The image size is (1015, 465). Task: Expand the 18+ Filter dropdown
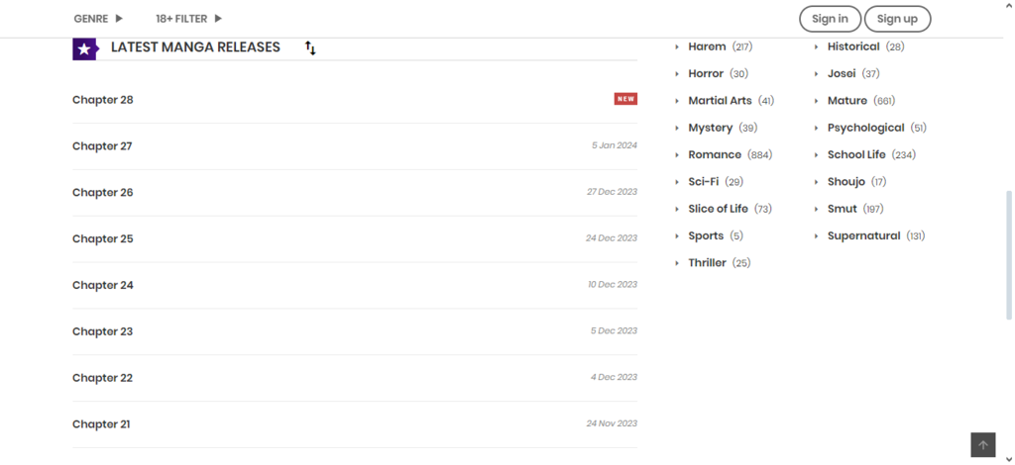(188, 19)
